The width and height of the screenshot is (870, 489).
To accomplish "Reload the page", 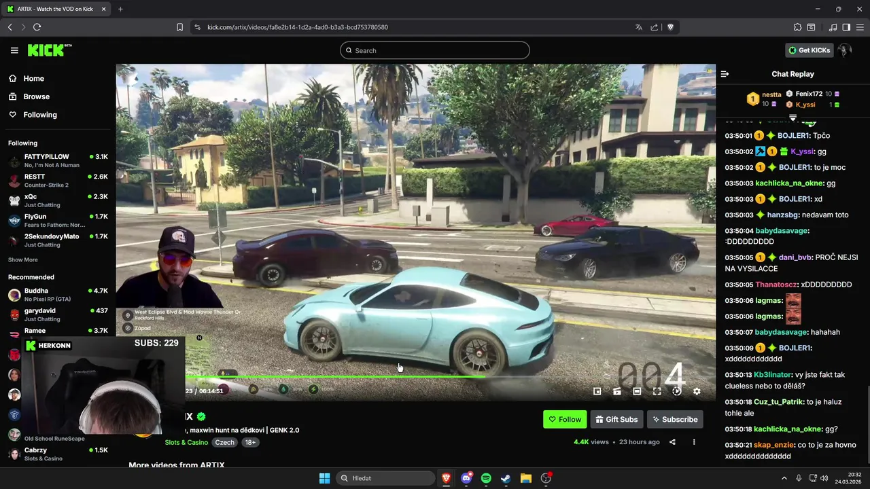I will coord(37,27).
